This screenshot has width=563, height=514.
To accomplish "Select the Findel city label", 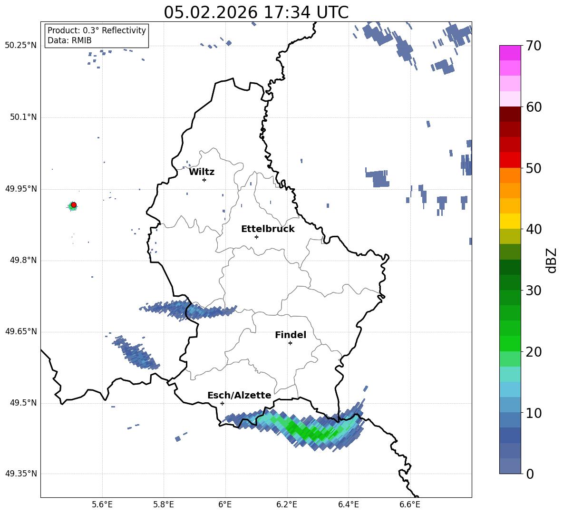I will click(291, 335).
